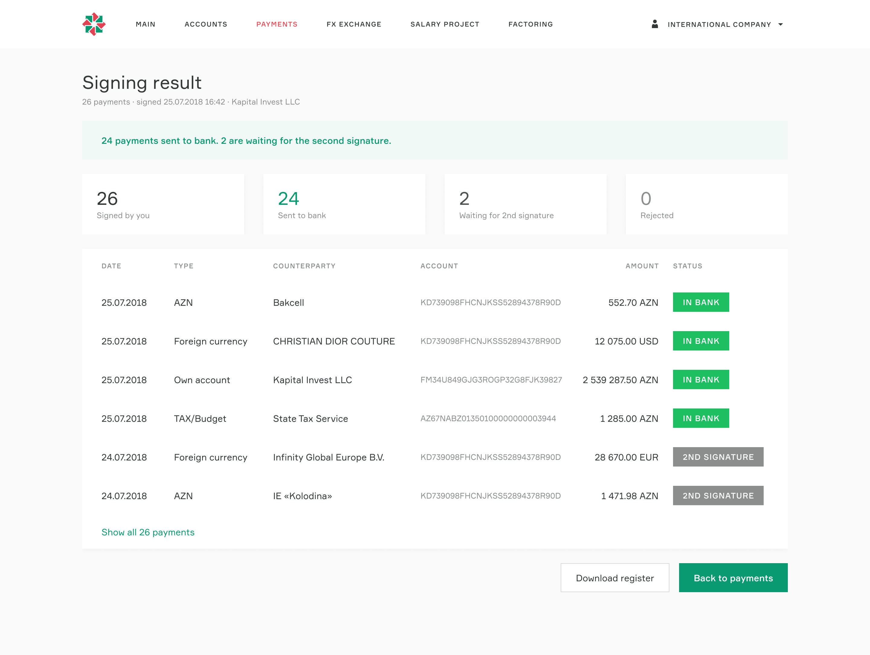The width and height of the screenshot is (870, 655).
Task: Navigate to the Factoring tab
Action: (530, 24)
